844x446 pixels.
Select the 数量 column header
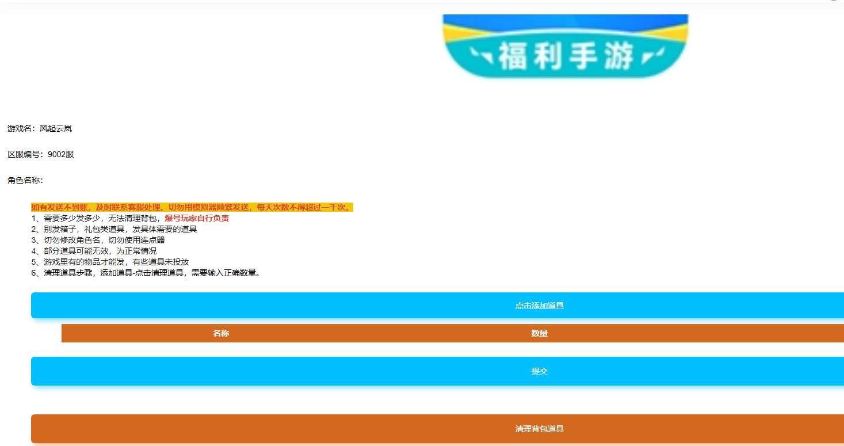(x=539, y=333)
